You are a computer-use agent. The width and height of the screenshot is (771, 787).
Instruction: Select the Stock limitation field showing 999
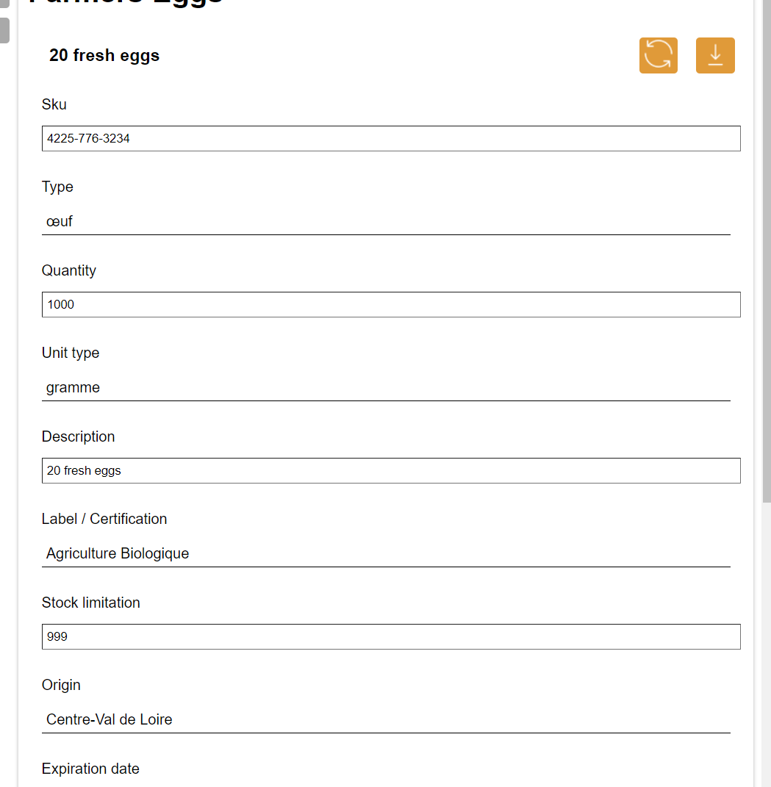391,636
